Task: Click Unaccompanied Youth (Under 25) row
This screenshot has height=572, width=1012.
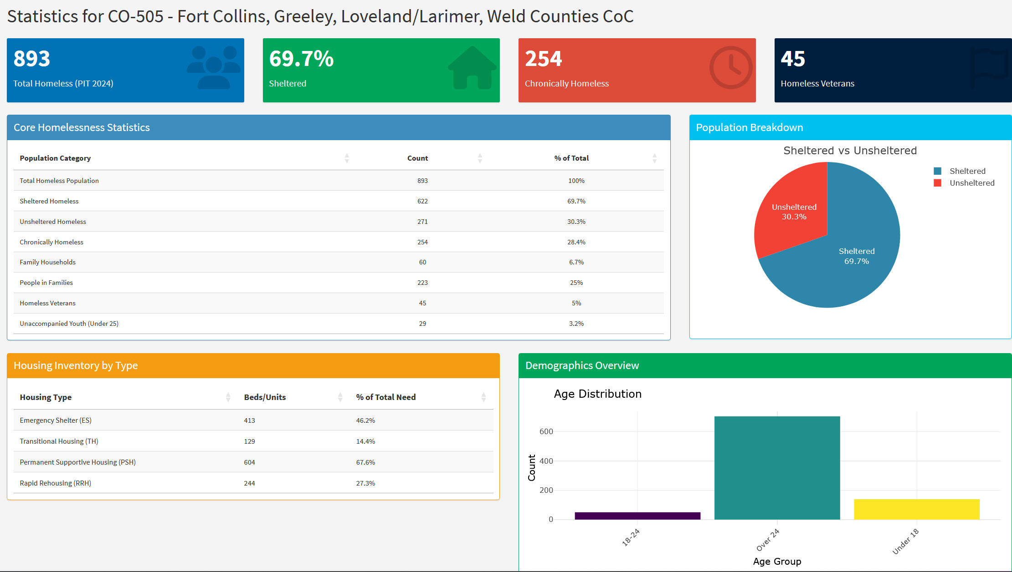Action: [x=339, y=324]
